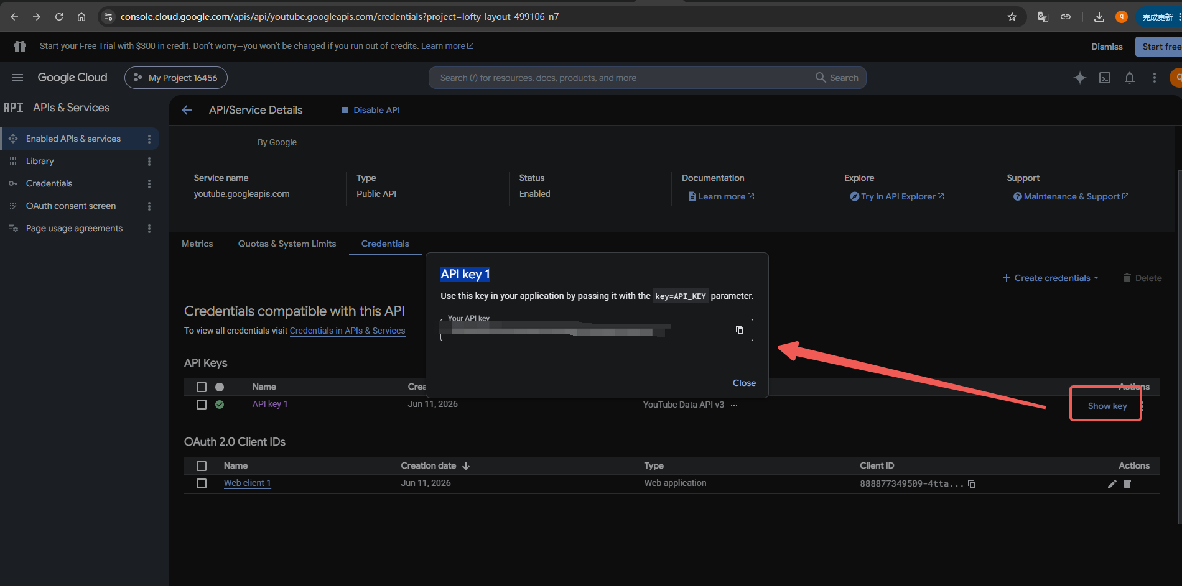This screenshot has height=586, width=1182.
Task: Delete Web client 1 with the trash icon
Action: click(1127, 484)
